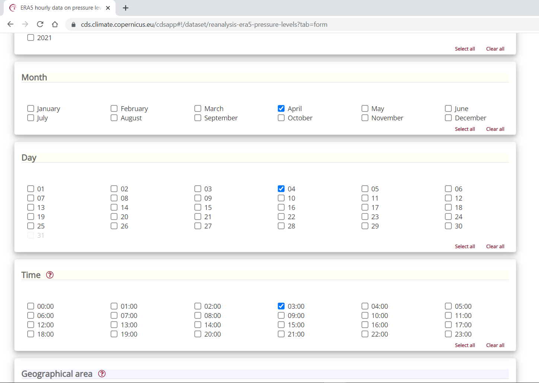Screen dimensions: 539x383
Task: Check day 12 checkbox
Action: 448,198
